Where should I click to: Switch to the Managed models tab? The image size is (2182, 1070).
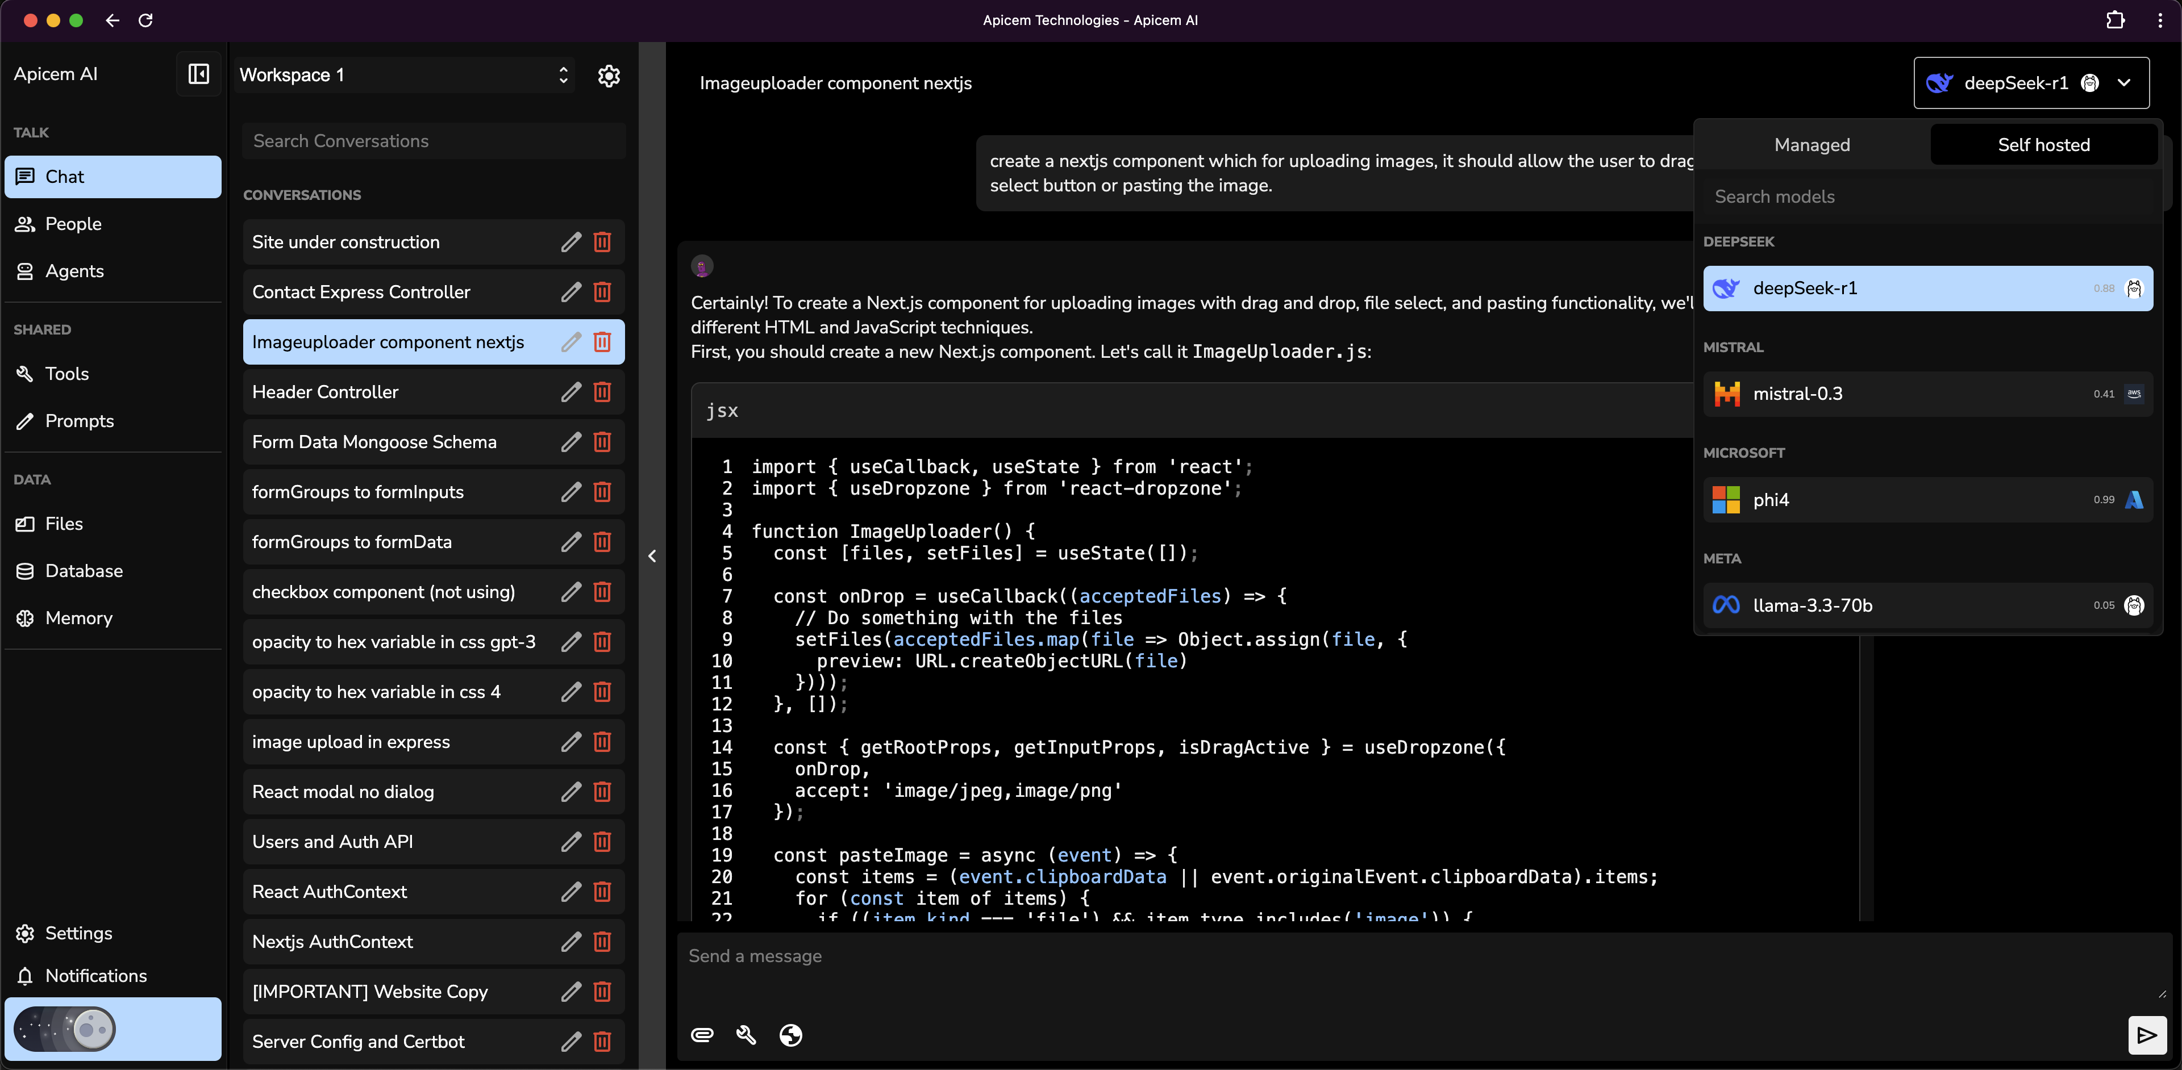click(1812, 145)
